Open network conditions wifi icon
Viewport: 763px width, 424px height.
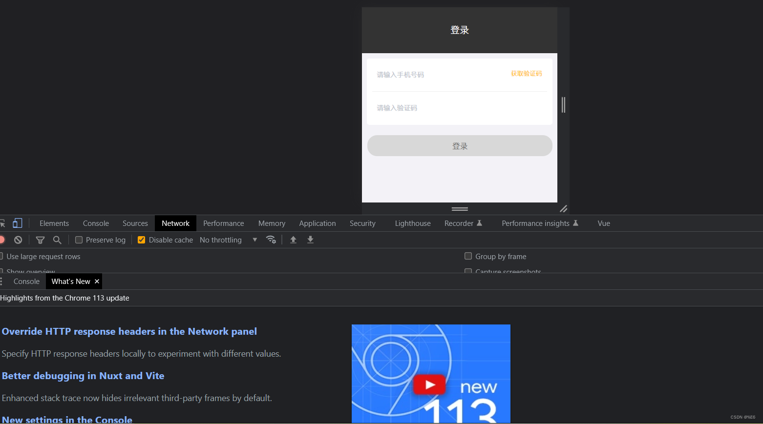[x=271, y=240]
